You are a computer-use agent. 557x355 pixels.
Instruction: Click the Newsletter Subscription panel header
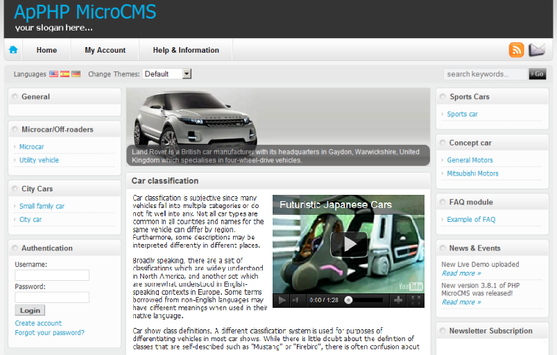pyautogui.click(x=492, y=331)
